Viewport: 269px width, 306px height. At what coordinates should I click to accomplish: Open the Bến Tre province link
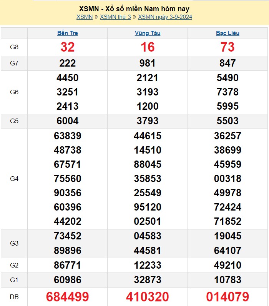[x=68, y=33]
